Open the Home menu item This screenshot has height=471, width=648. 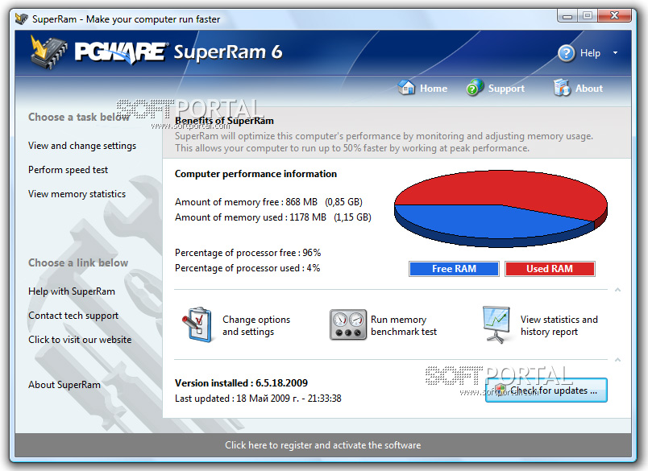point(434,89)
